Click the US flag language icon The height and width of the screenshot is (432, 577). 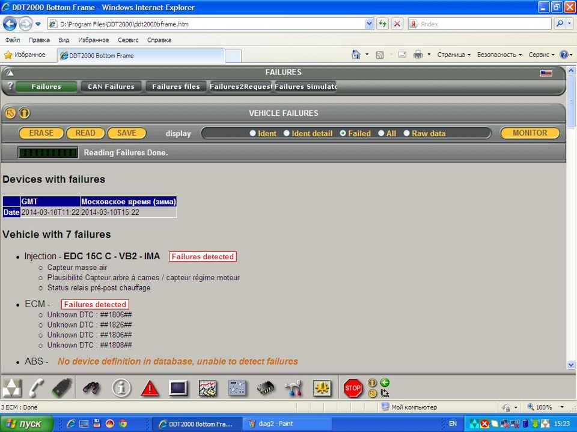pos(546,73)
